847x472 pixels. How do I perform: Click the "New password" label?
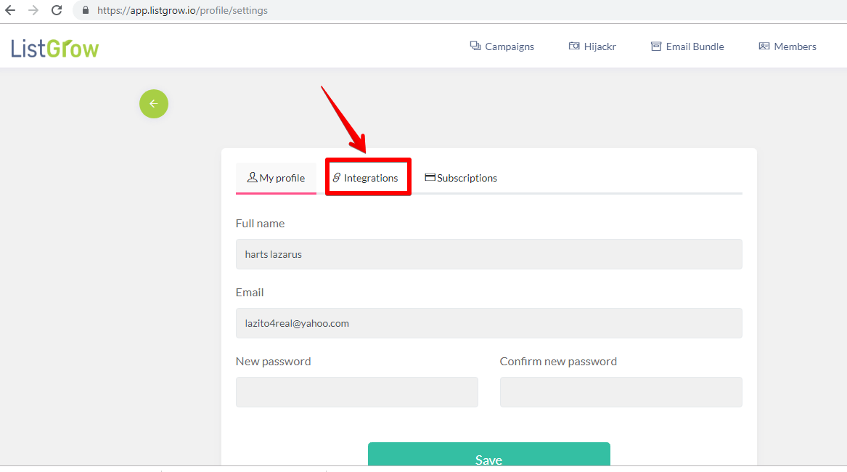pyautogui.click(x=274, y=361)
